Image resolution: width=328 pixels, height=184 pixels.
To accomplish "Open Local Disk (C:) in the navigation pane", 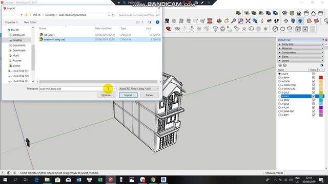I will click(x=20, y=71).
